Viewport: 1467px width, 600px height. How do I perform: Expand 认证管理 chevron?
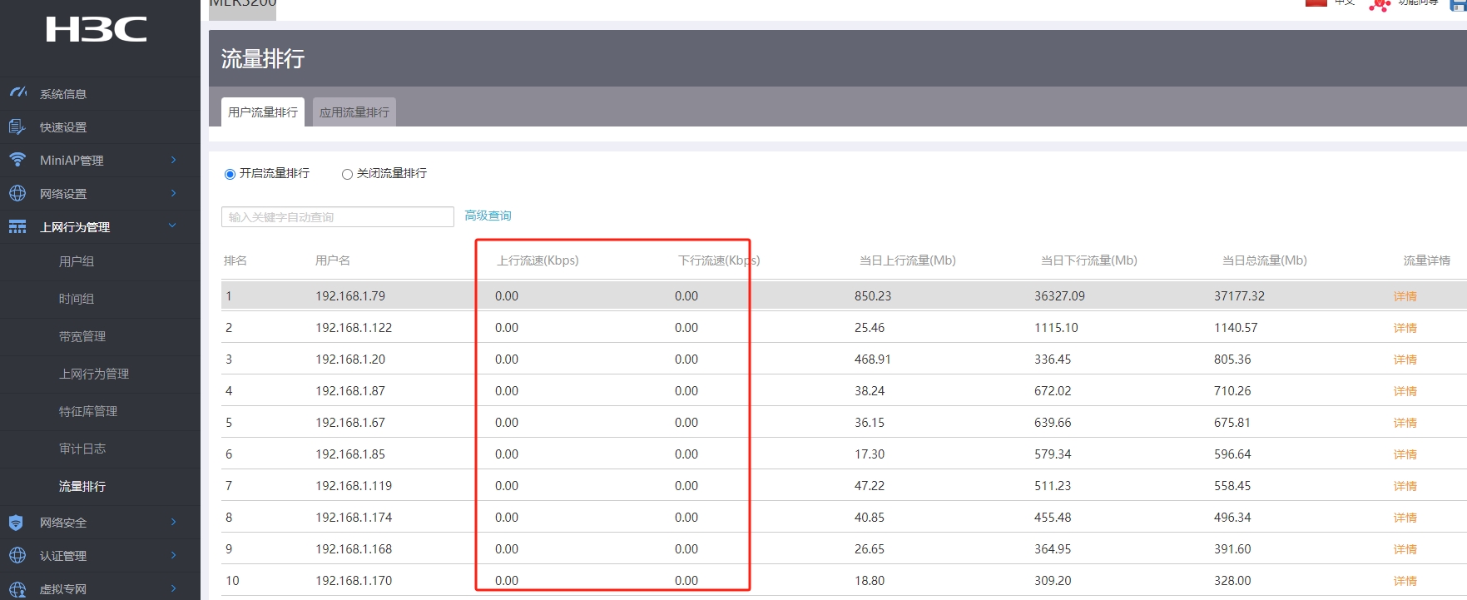click(x=174, y=555)
